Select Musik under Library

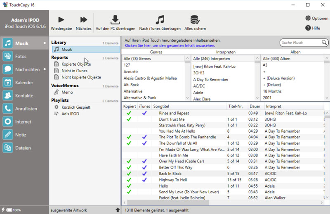click(x=86, y=49)
